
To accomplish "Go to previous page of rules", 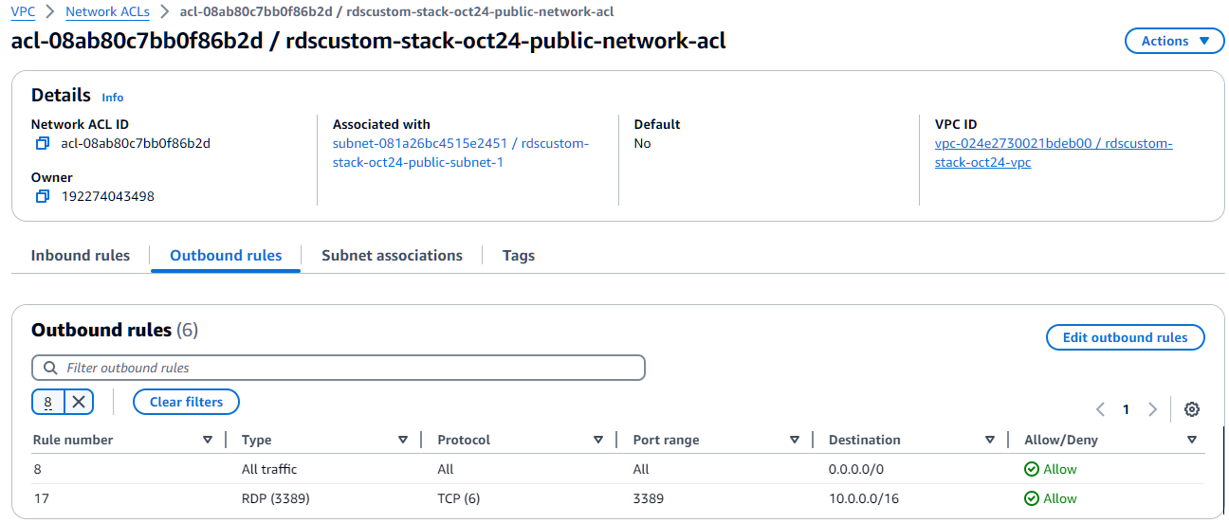I will [1101, 409].
